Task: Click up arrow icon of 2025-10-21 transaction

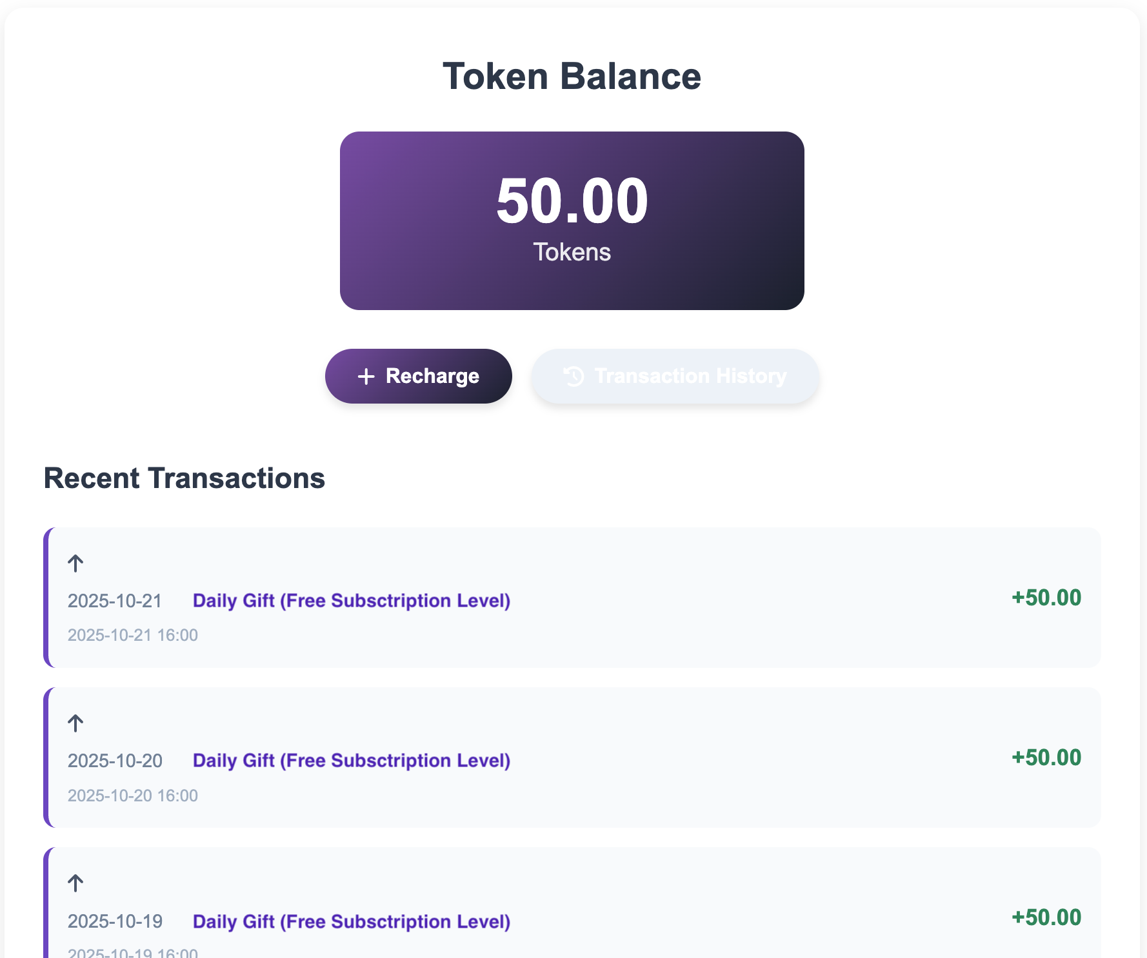Action: pos(75,563)
